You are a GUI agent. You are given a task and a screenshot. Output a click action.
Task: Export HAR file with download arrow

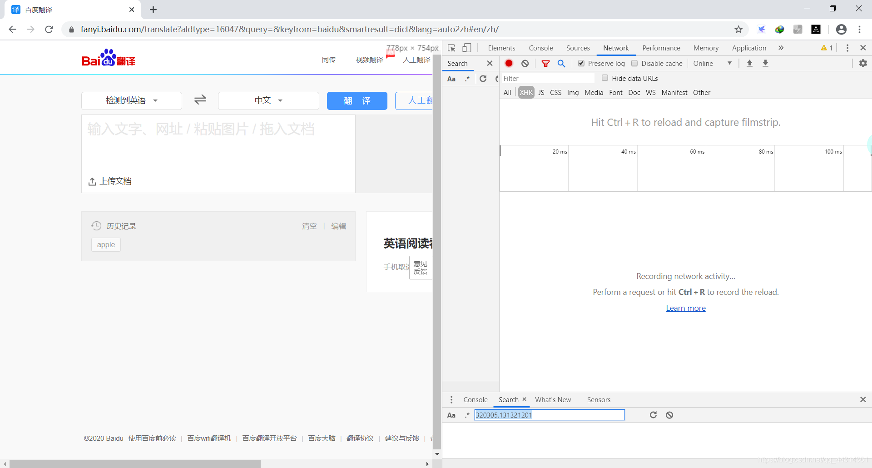(765, 64)
